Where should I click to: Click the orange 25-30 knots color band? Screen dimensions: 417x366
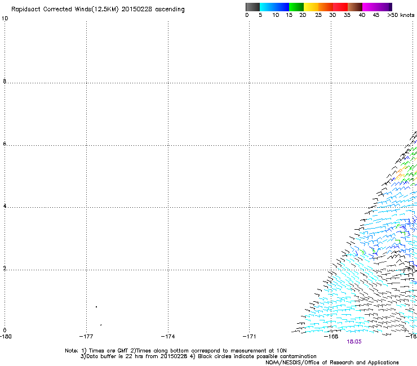pos(326,7)
